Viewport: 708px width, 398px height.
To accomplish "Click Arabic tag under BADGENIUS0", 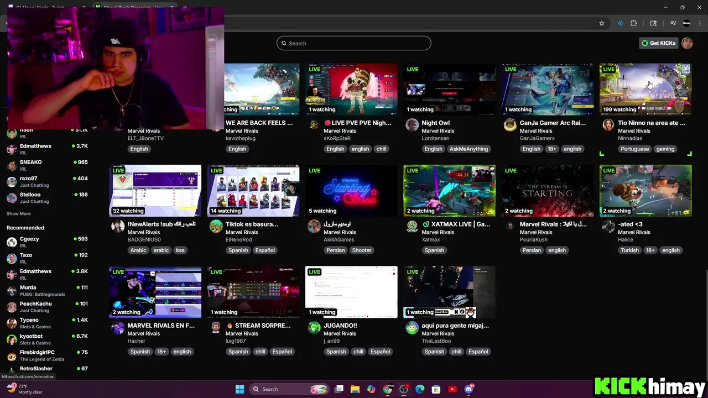I will coord(138,250).
